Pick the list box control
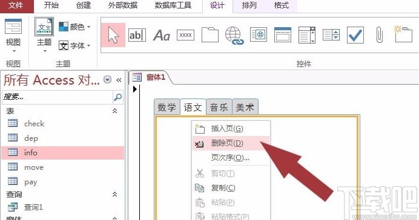Screen dimensions: 419x220 [331, 34]
